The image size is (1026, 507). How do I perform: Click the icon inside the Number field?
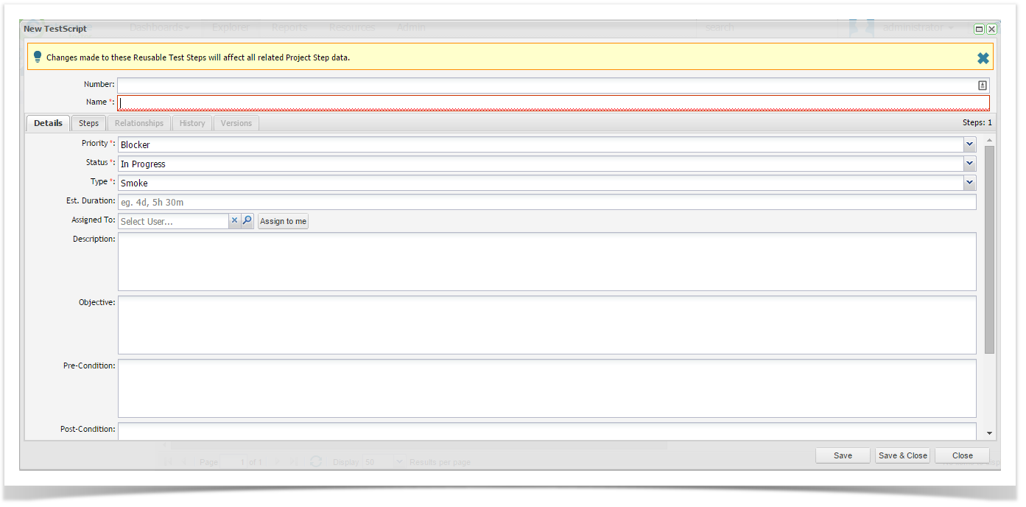click(982, 85)
